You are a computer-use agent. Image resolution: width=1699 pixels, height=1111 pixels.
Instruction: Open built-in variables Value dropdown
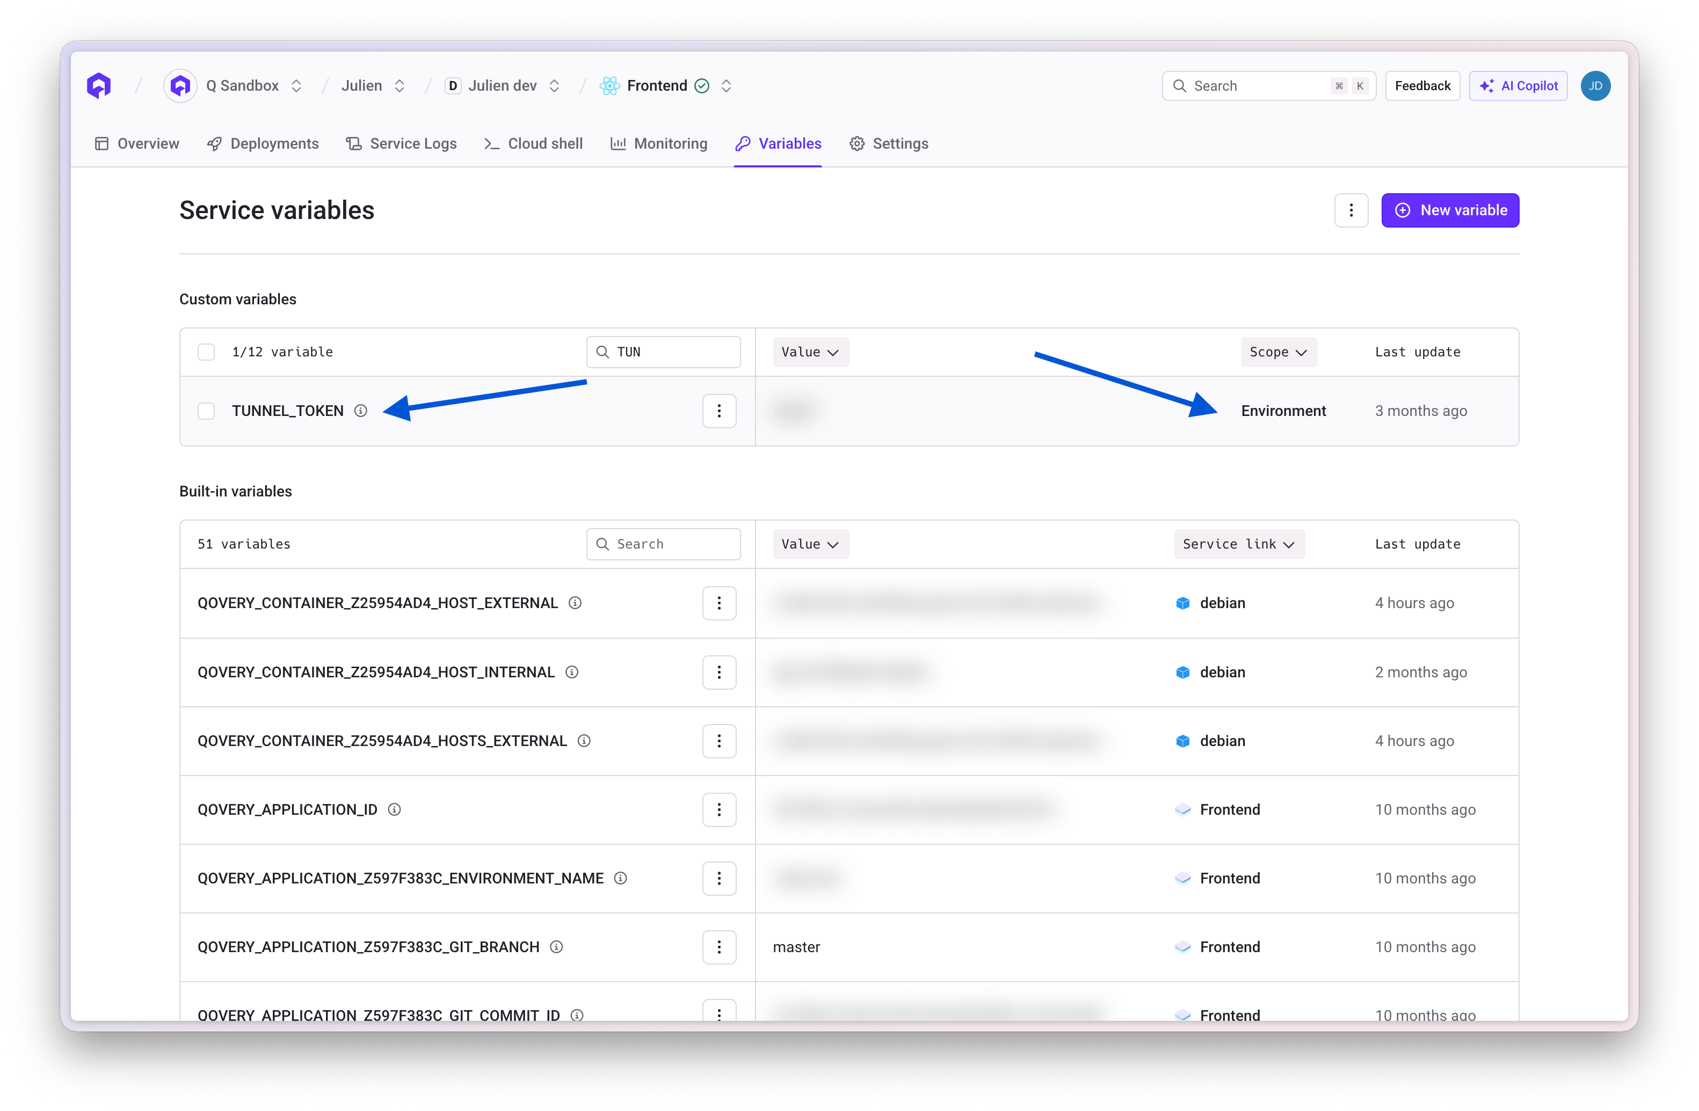point(810,544)
